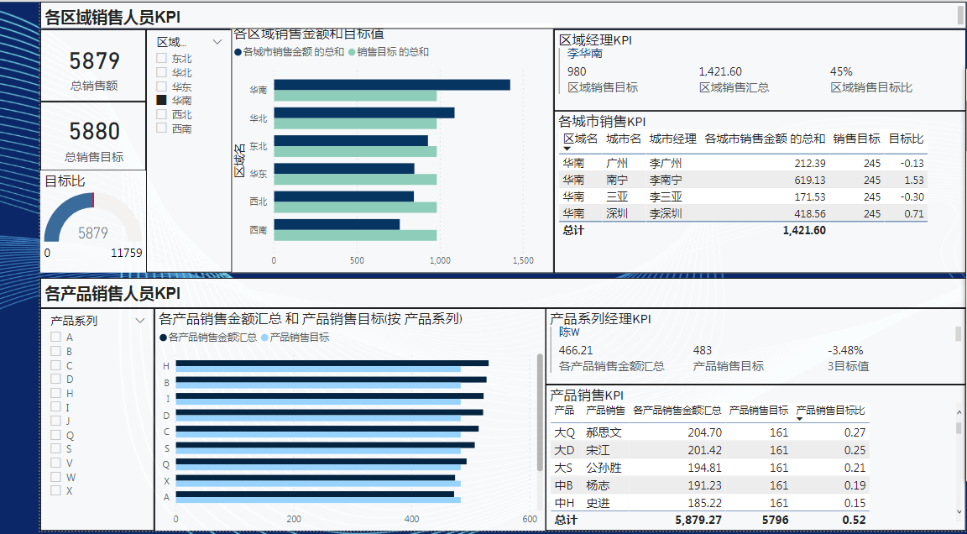
Task: Sort product table by 产品 column header
Action: (564, 410)
